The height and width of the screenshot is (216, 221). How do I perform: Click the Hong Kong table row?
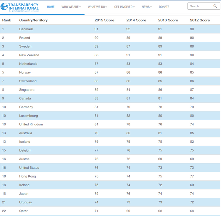coord(27,176)
